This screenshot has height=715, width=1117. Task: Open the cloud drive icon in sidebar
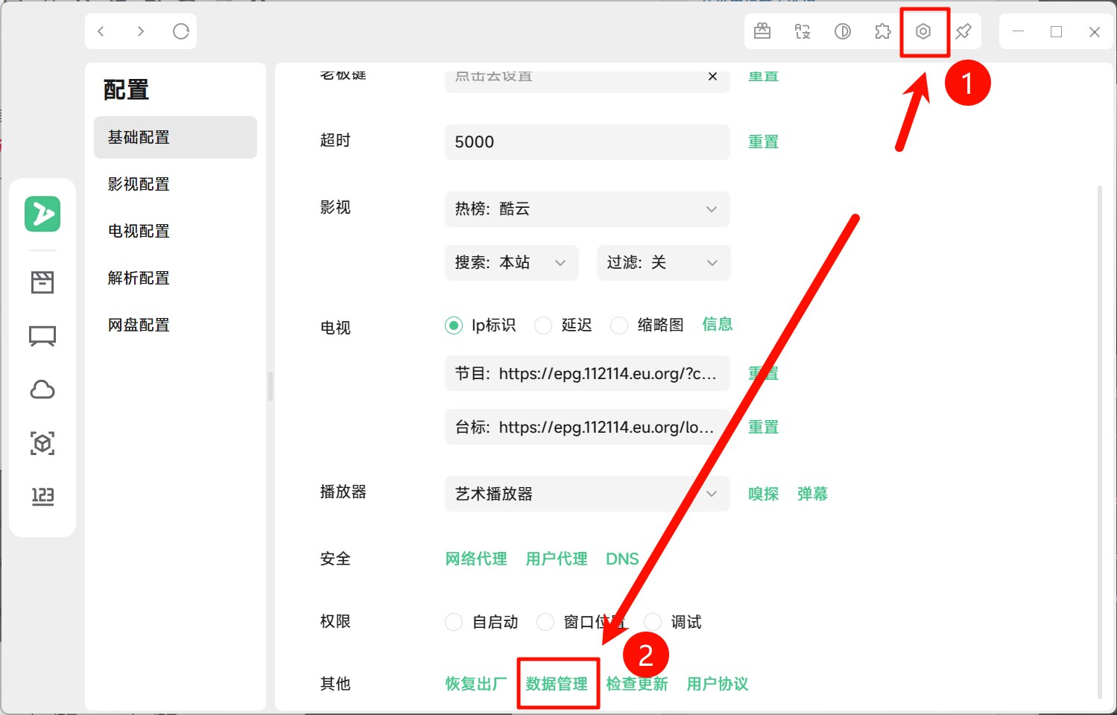(x=42, y=390)
